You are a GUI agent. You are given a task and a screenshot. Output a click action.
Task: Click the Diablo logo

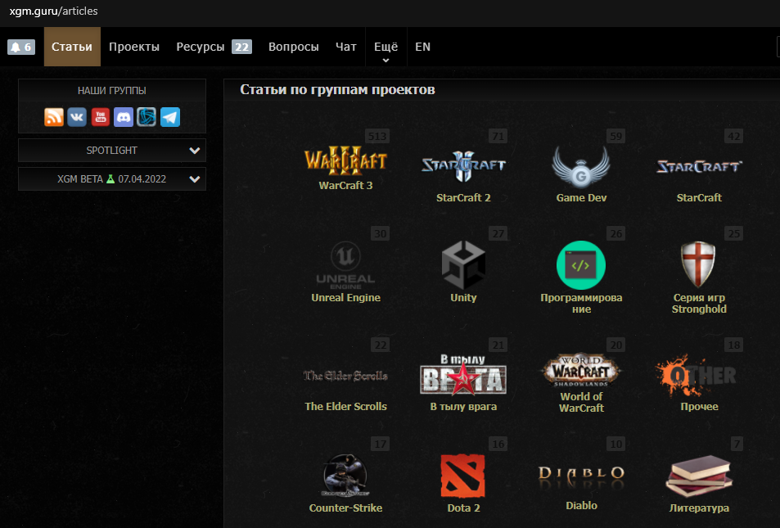tap(581, 476)
